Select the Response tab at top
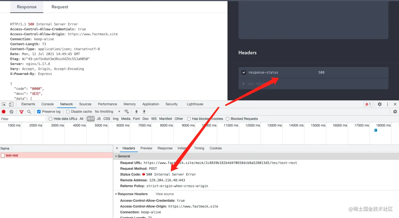Viewport: 399px width, 218px height. click(27, 7)
